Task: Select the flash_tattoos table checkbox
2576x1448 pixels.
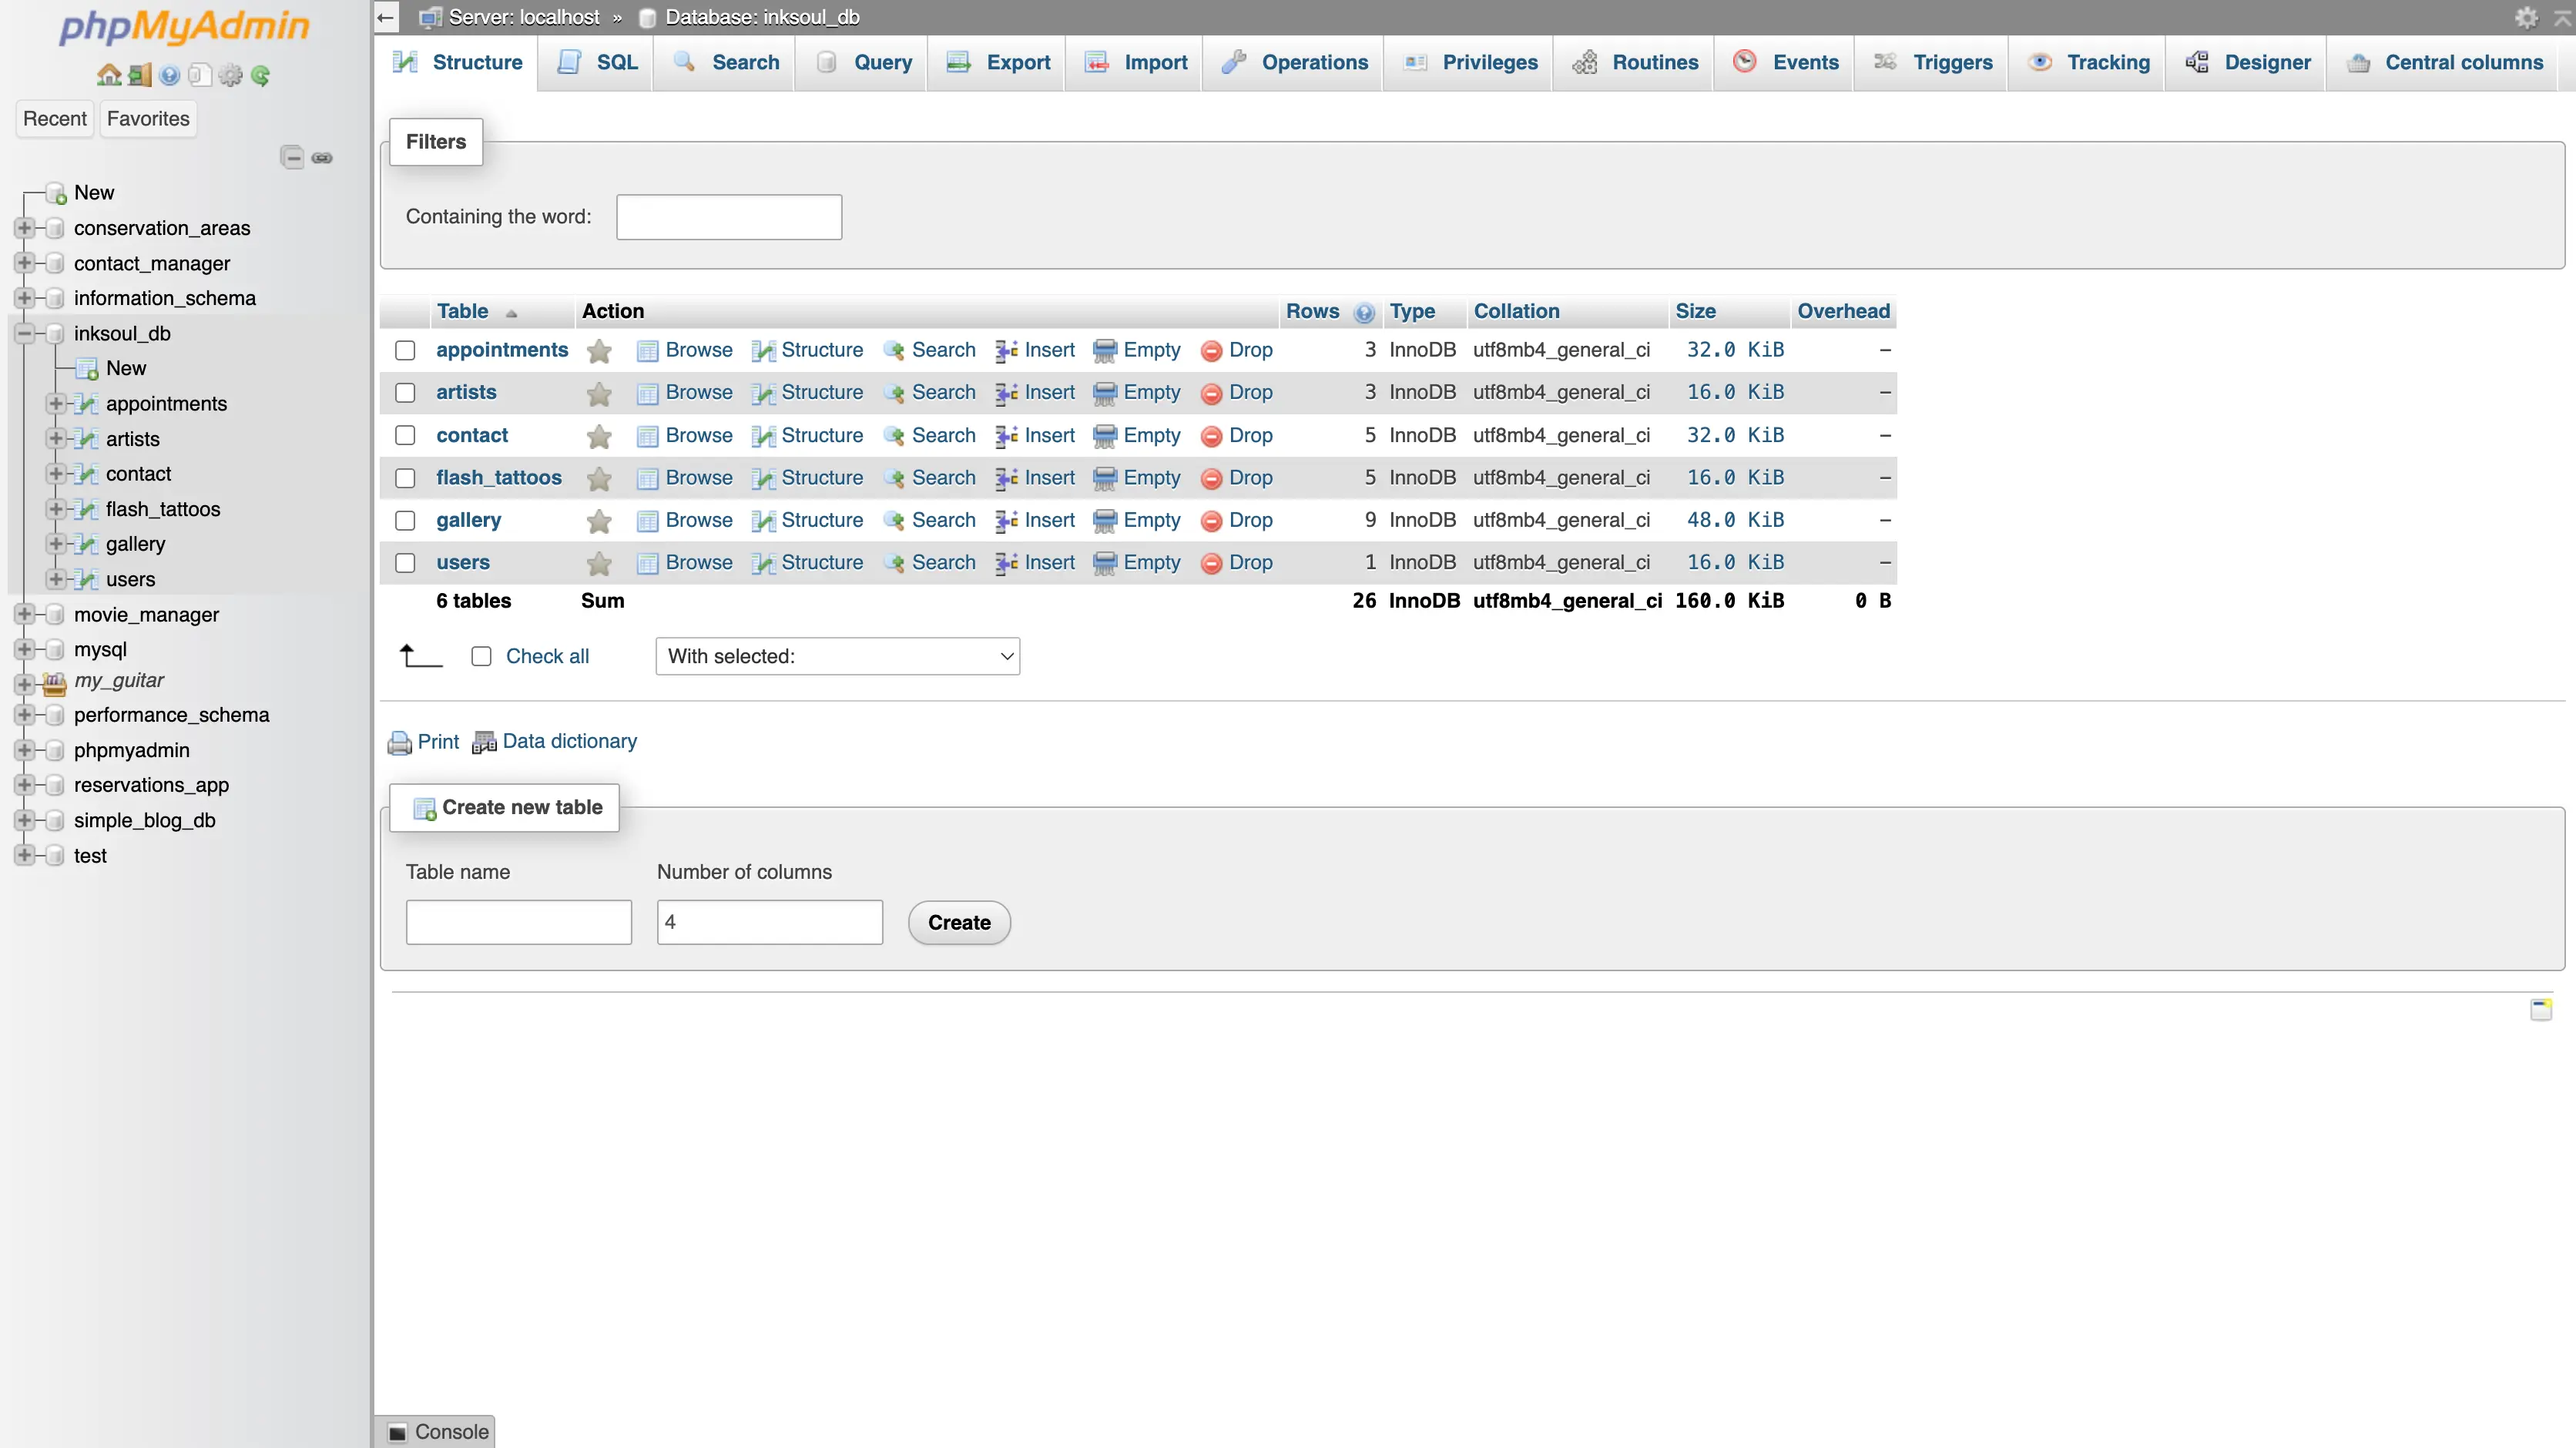Action: (x=405, y=478)
